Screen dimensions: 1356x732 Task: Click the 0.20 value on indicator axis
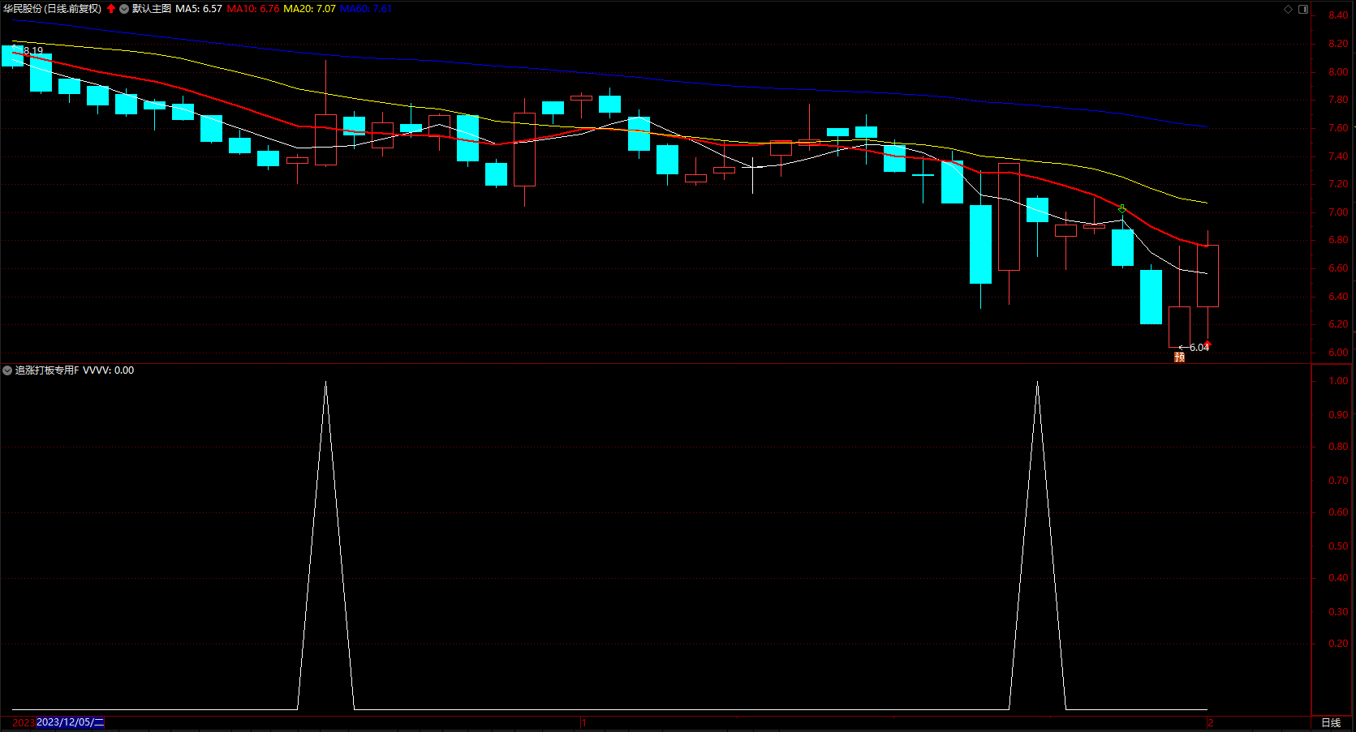click(x=1338, y=644)
